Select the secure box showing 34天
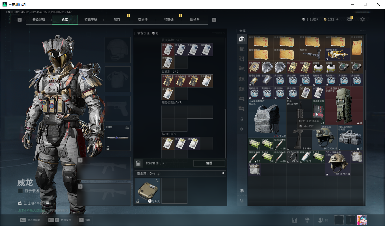The height and width of the screenshot is (226, 385). click(148, 191)
